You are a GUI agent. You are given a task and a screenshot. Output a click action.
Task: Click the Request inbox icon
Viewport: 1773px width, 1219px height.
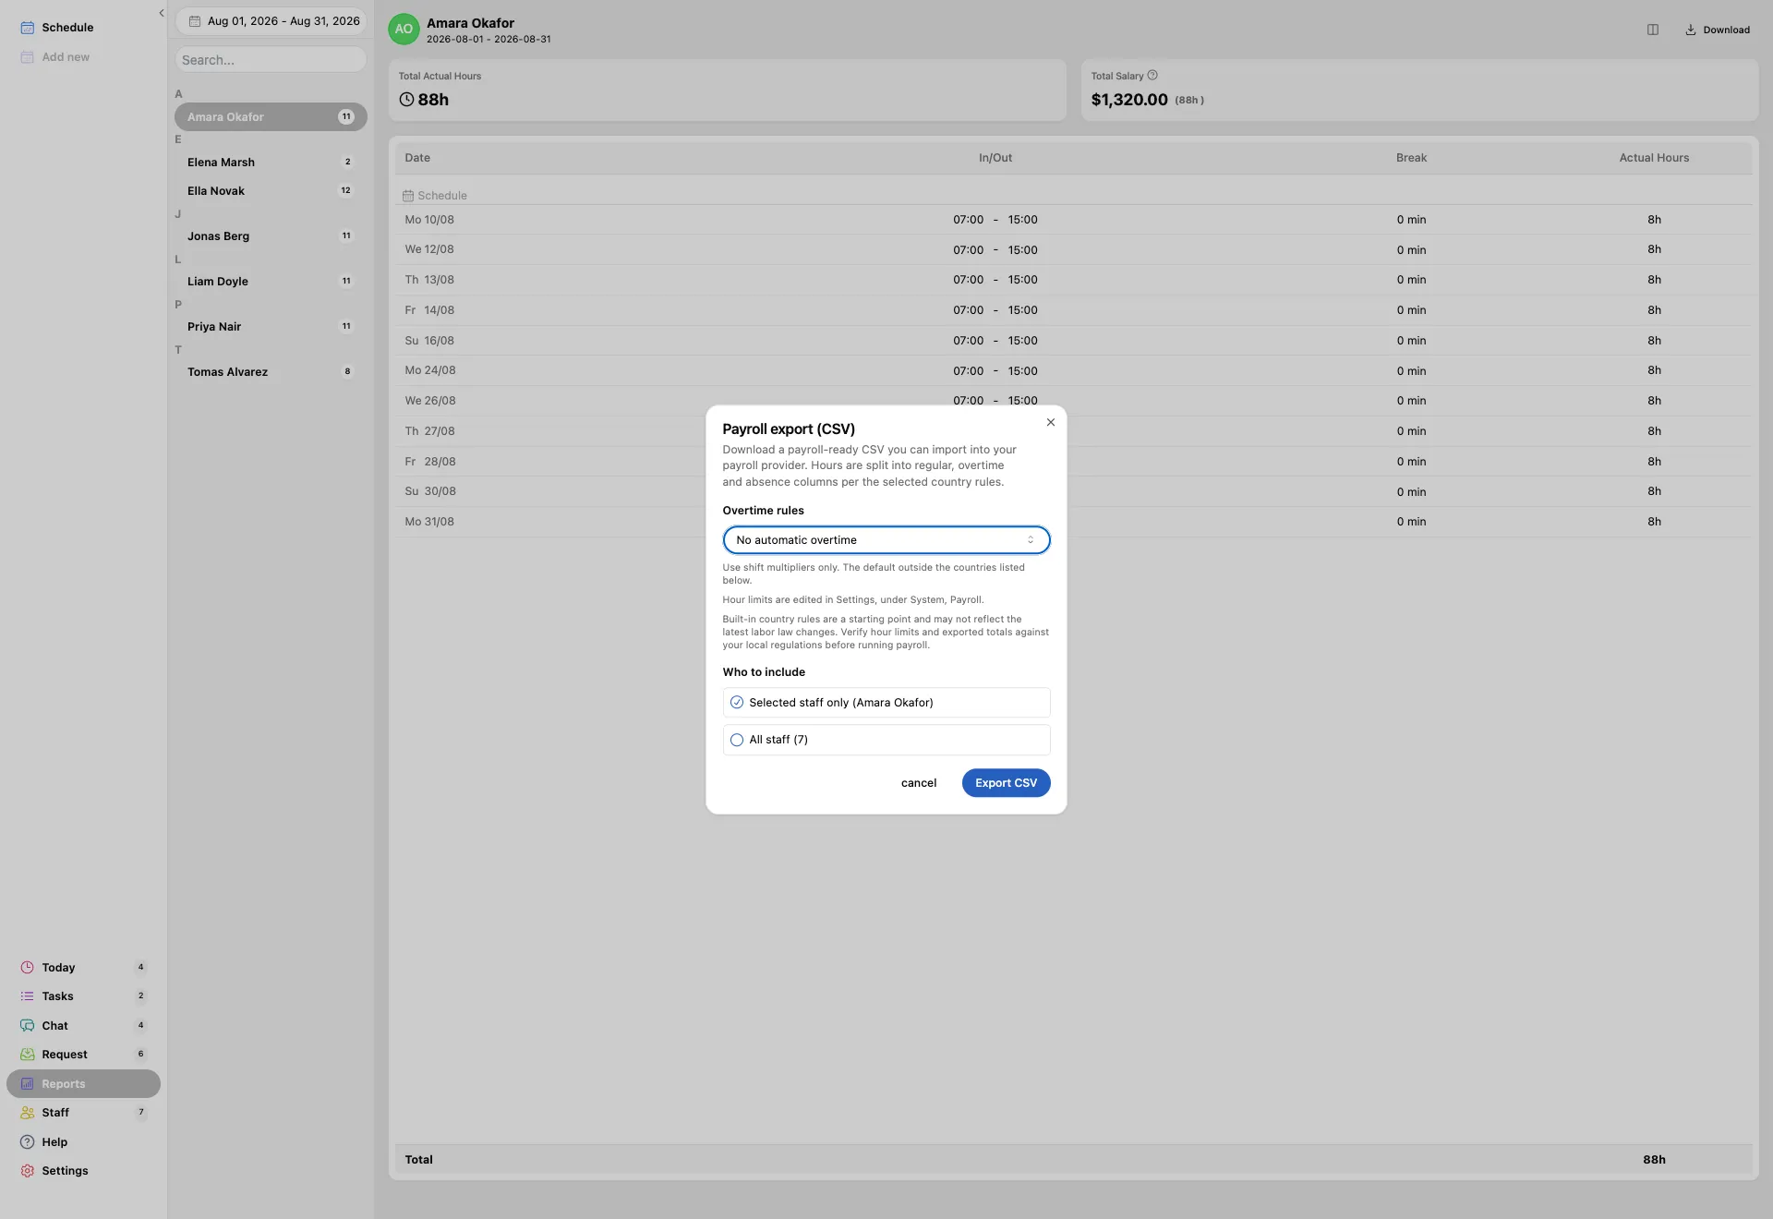tap(28, 1055)
